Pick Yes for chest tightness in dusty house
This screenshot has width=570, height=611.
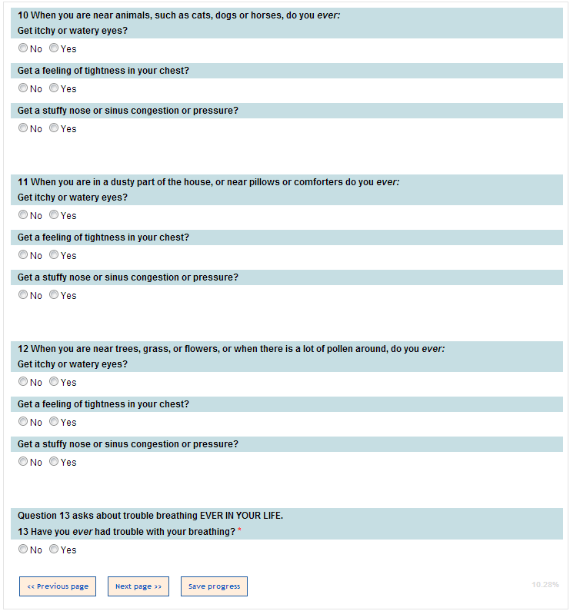tap(54, 255)
